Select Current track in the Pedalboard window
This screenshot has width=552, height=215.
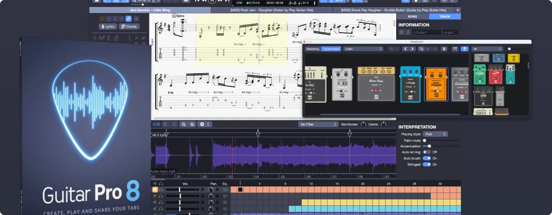[331, 49]
